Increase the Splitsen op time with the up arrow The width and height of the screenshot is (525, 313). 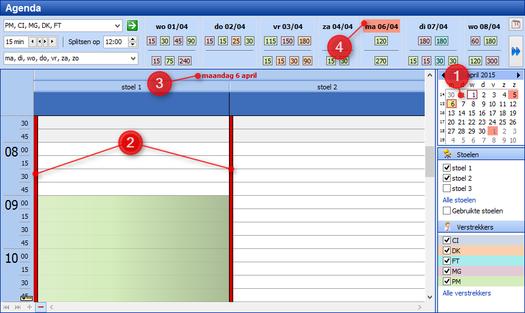tap(134, 39)
